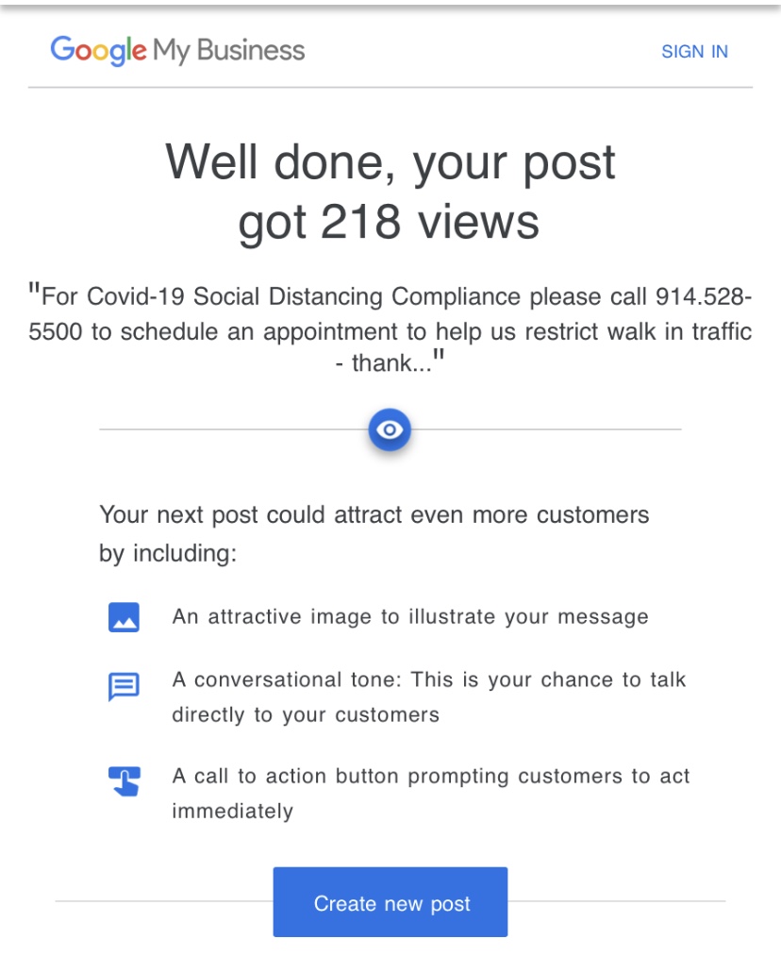Click the conversational tone speech bubble icon
The width and height of the screenshot is (781, 956).
click(x=124, y=687)
